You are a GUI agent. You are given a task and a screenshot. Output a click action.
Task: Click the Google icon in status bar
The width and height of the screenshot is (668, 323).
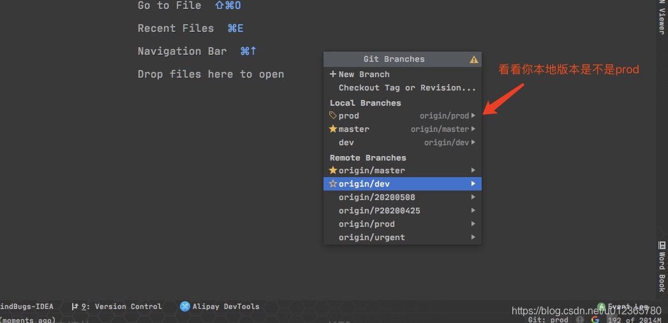coord(595,320)
